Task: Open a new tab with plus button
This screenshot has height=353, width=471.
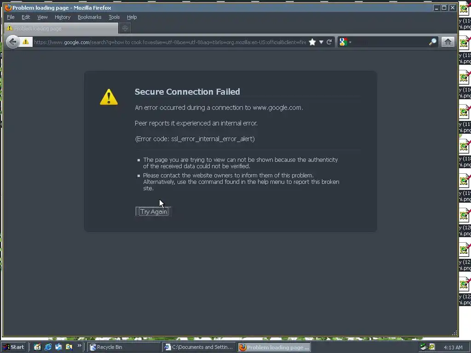Action: (x=125, y=28)
